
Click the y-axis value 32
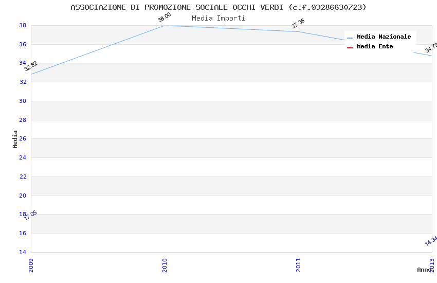[x=23, y=82]
